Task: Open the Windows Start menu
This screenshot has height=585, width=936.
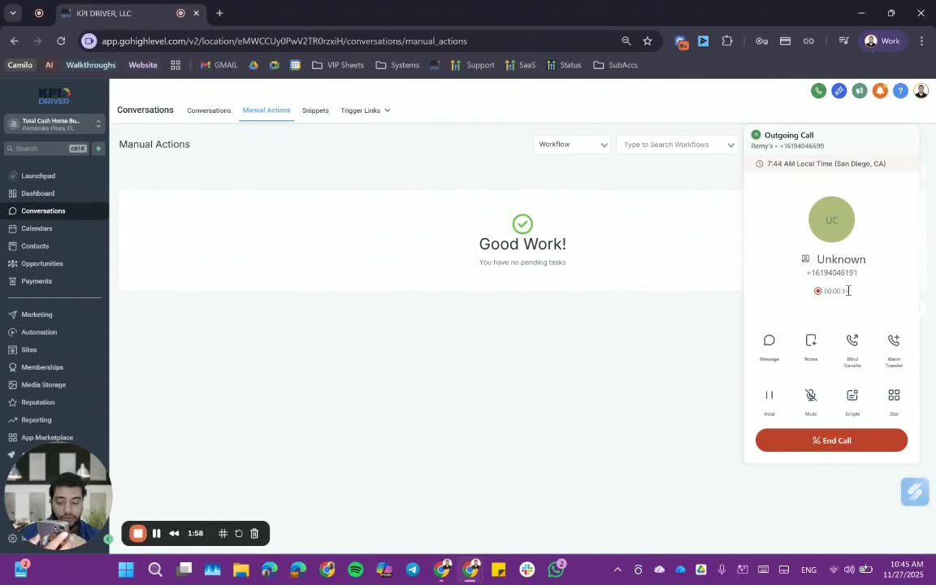Action: click(126, 570)
